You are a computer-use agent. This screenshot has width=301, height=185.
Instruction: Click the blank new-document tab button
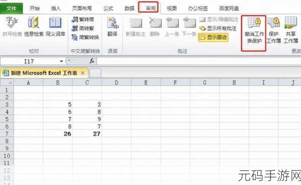pyautogui.click(x=95, y=73)
